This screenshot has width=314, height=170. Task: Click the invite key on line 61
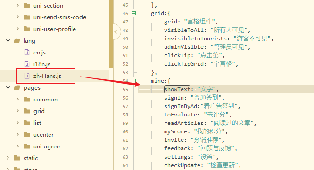[174, 140]
